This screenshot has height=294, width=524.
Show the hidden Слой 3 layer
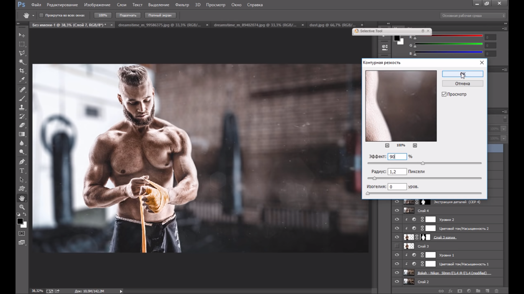[x=397, y=246]
